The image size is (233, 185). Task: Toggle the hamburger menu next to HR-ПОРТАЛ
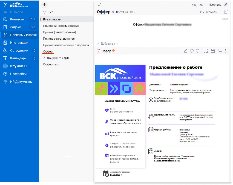(x=5, y=12)
